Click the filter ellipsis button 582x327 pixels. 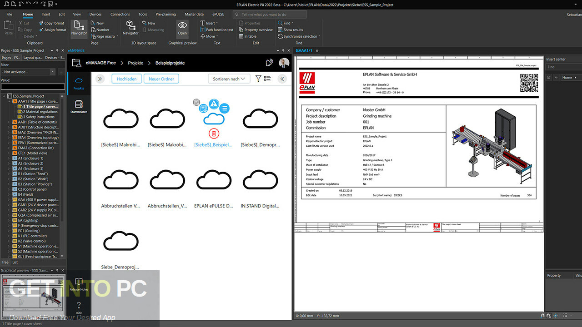[61, 72]
